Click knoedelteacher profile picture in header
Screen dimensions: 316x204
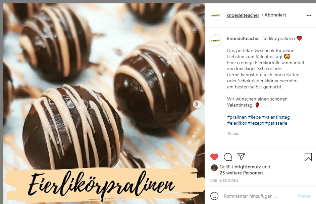[x=216, y=15]
